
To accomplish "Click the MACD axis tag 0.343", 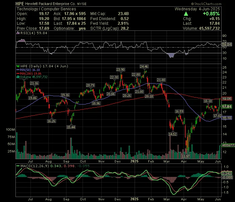I will click(x=227, y=174).
